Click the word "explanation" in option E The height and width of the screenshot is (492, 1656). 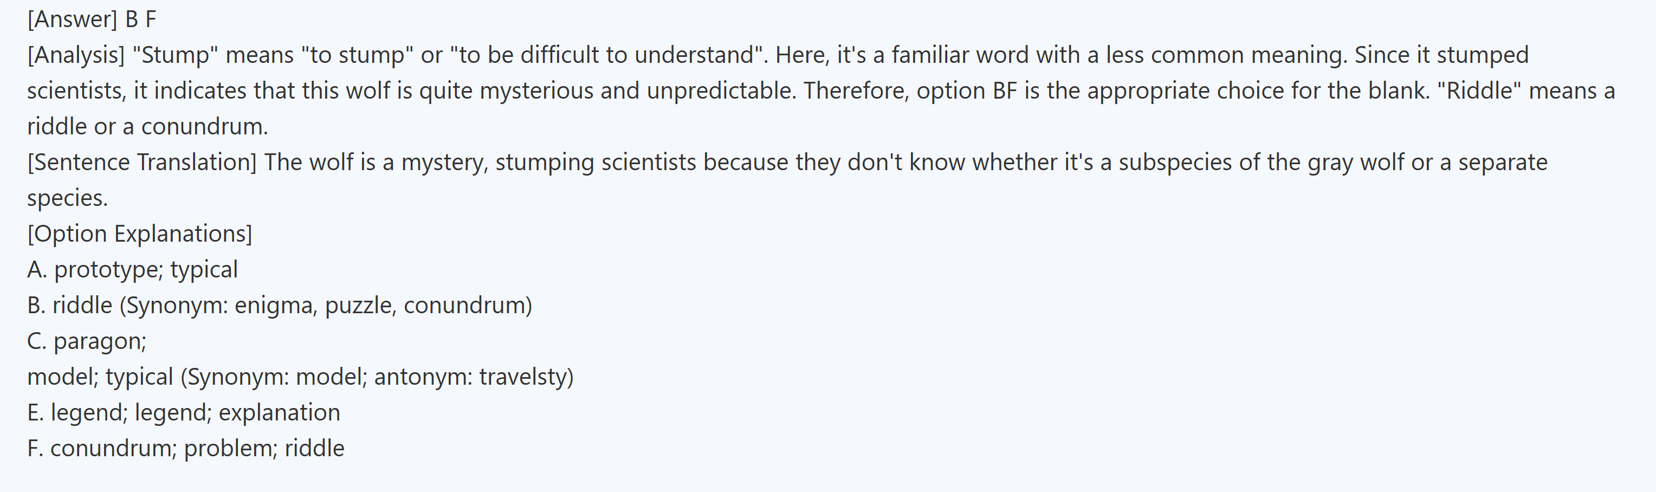point(279,412)
